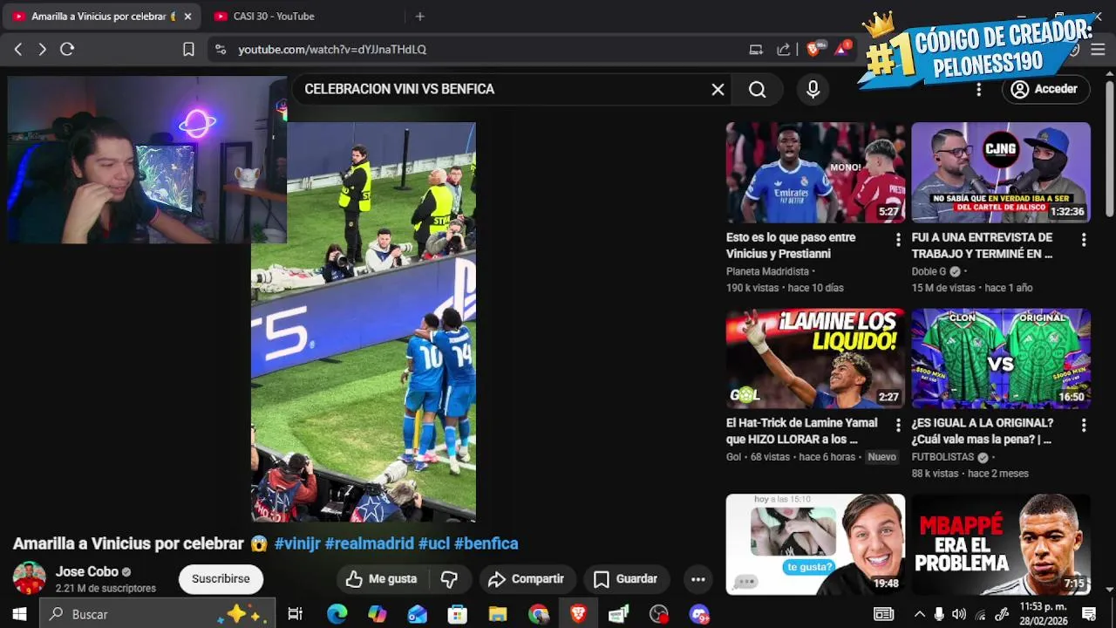
Task: Open Jose Cobo channel avatar
Action: tap(29, 578)
